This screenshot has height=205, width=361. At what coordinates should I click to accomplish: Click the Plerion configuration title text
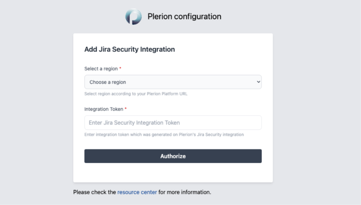click(184, 17)
